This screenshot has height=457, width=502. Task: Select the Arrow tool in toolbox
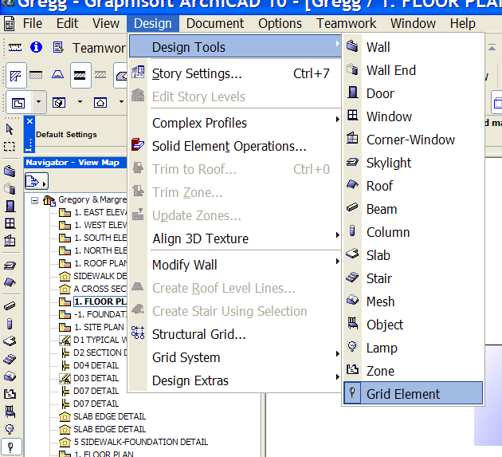pos(10,129)
